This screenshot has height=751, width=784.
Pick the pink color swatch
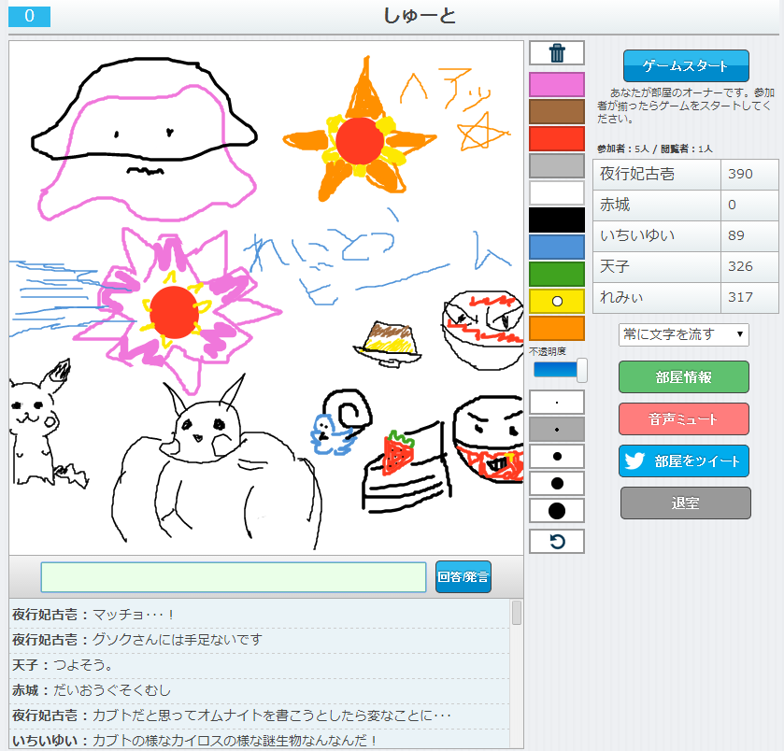[557, 84]
